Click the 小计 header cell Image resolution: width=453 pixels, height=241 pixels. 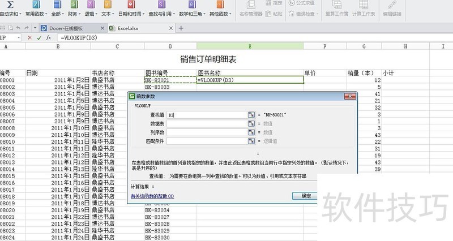(x=405, y=73)
